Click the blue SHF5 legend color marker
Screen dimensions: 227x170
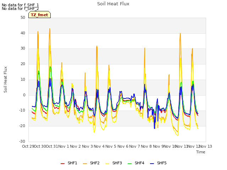tap(152, 164)
